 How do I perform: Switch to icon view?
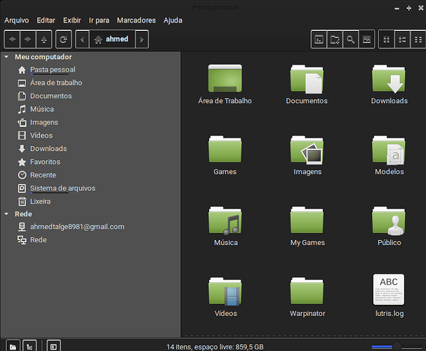386,40
